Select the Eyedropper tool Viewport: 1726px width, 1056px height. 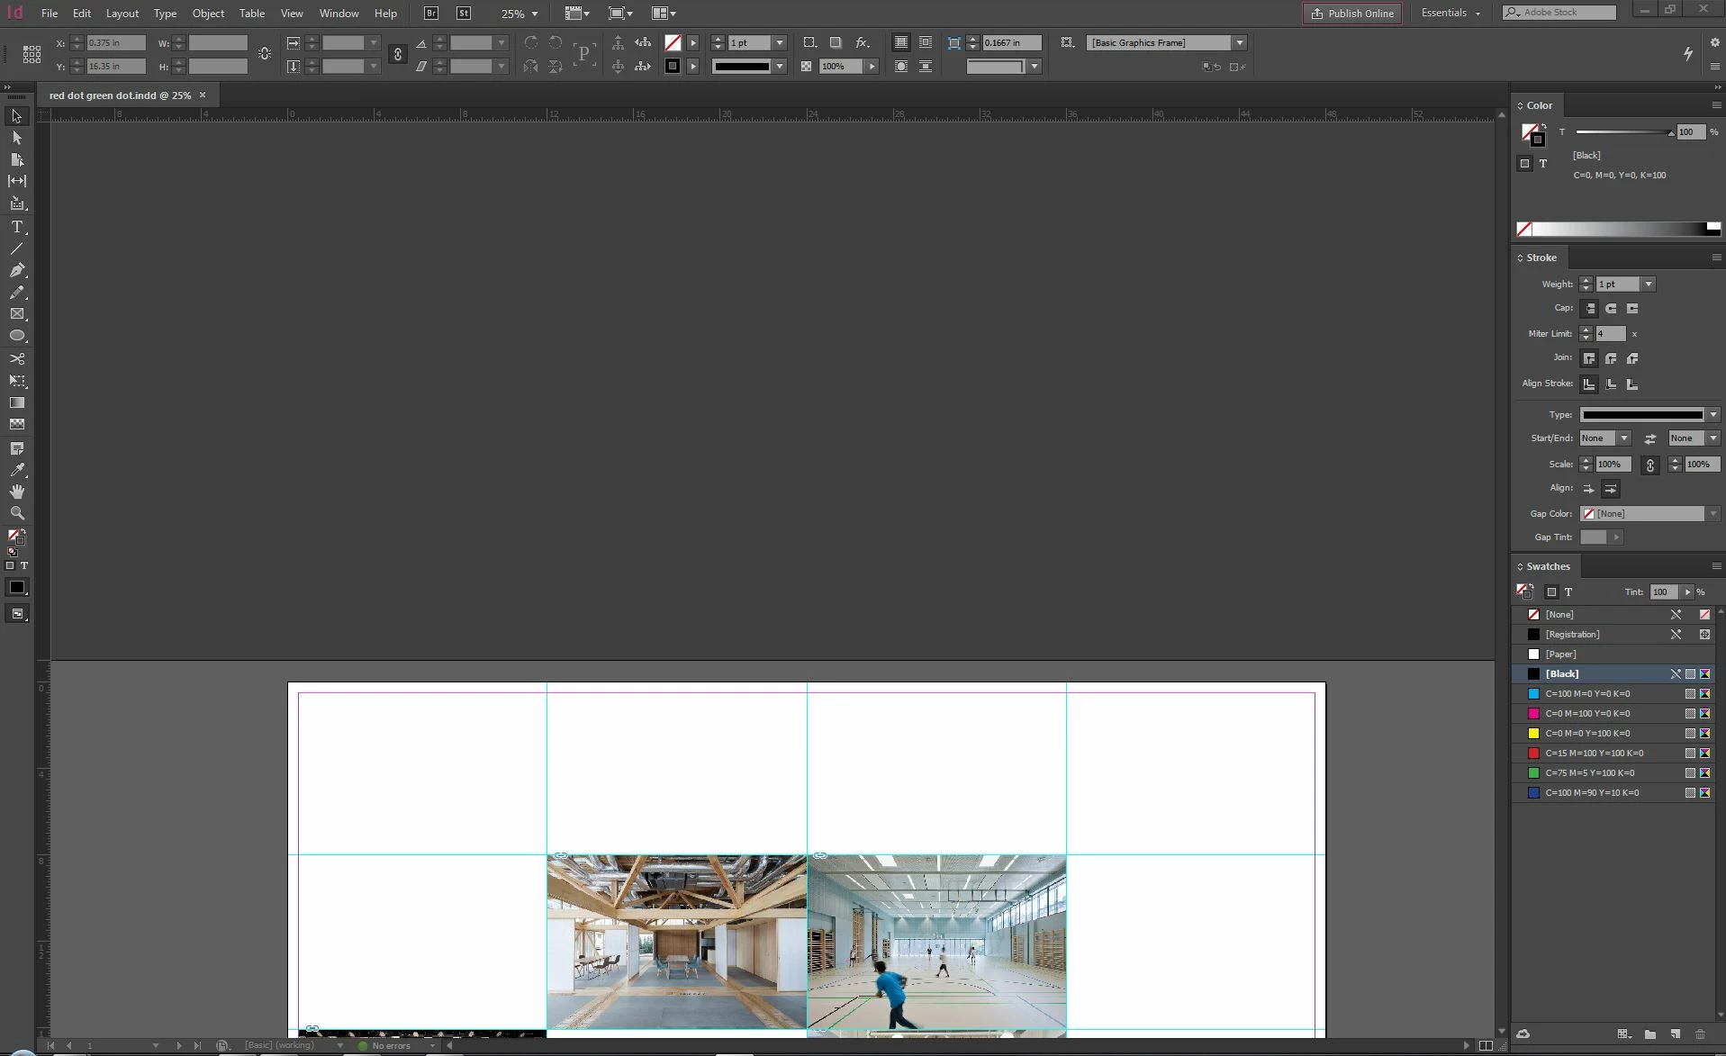(16, 469)
